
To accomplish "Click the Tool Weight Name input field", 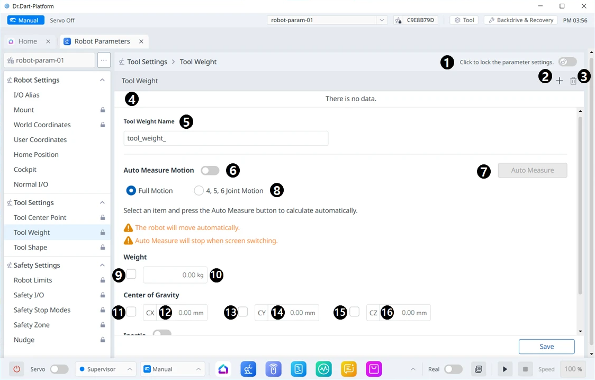I will (226, 139).
